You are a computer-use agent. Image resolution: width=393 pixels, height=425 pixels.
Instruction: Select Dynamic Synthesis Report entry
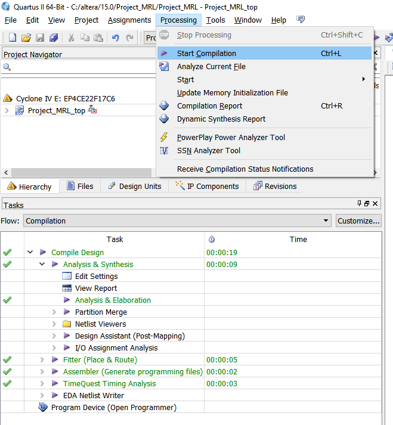click(x=264, y=119)
